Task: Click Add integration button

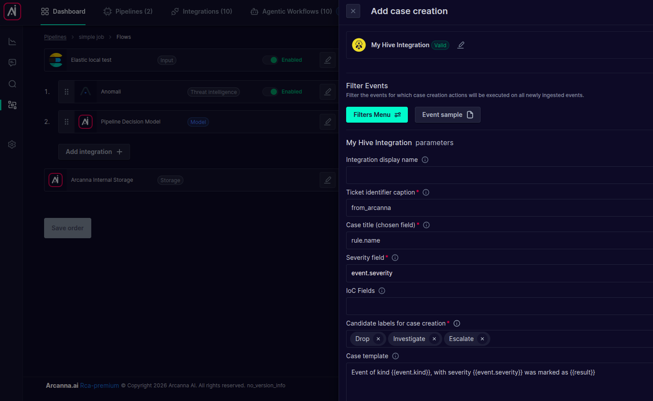Action: pos(94,152)
